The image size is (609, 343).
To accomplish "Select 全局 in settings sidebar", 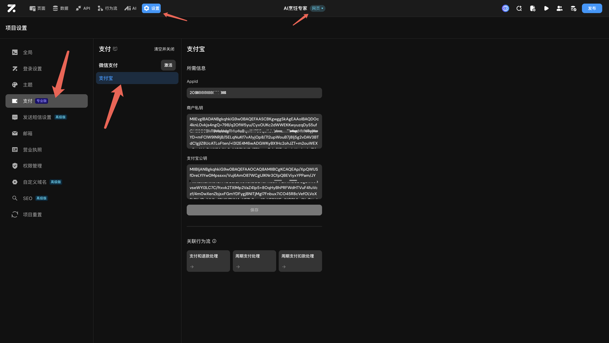I will [47, 52].
